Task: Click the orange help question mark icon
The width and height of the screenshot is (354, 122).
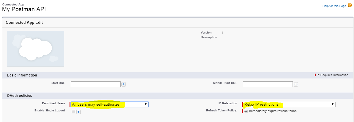Action: [349, 5]
